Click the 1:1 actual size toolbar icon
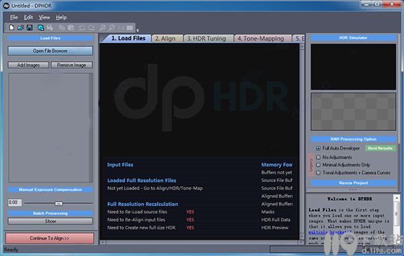Image resolution: width=404 pixels, height=256 pixels. (x=121, y=28)
